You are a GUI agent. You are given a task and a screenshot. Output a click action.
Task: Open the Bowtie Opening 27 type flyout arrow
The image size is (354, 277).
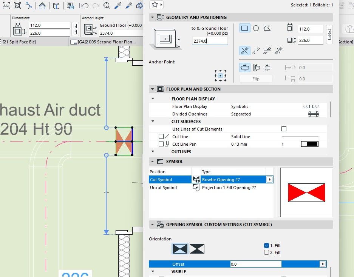coord(269,180)
